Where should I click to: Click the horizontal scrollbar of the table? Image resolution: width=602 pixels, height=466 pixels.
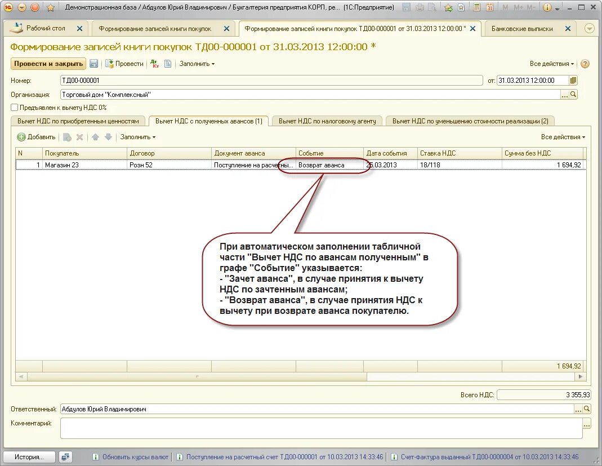pos(197,377)
